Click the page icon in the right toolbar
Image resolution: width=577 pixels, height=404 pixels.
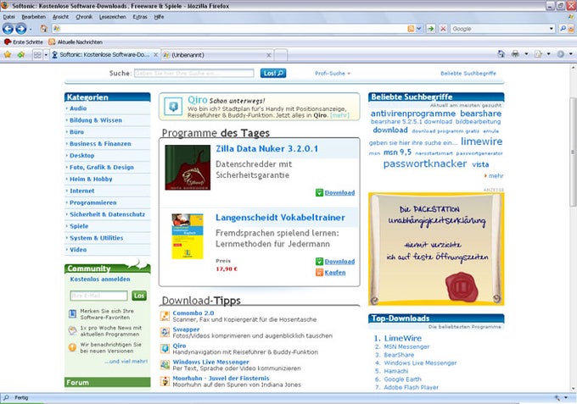tap(538, 54)
